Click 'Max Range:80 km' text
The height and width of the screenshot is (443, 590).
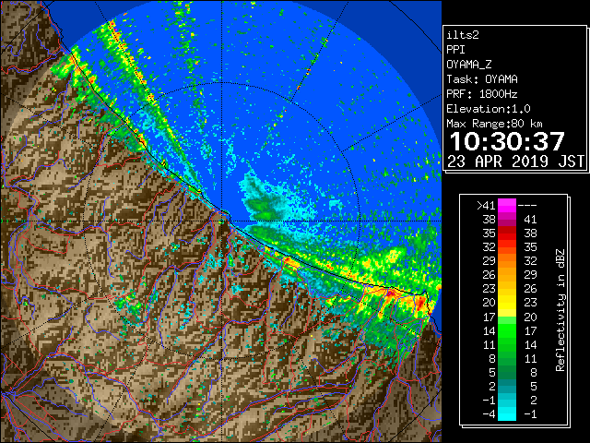[494, 124]
